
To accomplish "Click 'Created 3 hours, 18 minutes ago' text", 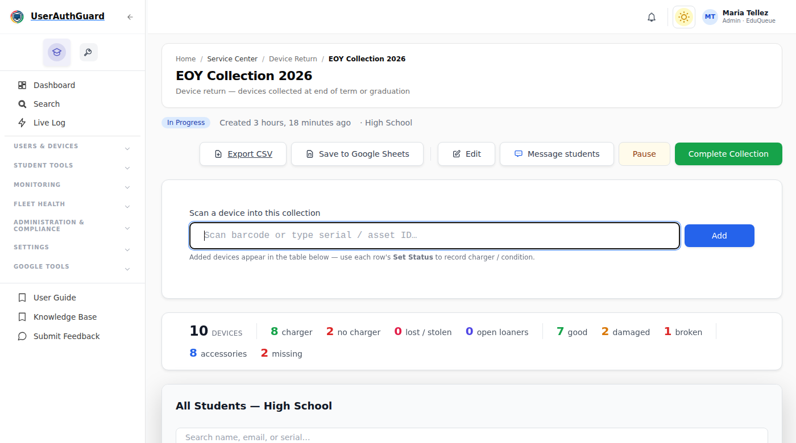I will pyautogui.click(x=285, y=123).
